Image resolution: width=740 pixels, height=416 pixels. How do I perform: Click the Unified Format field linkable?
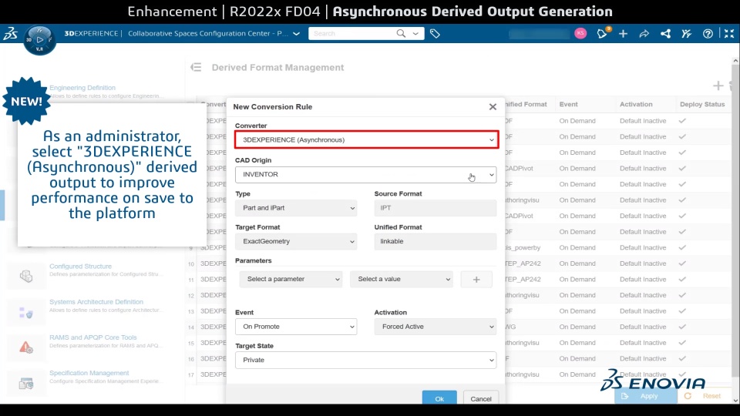[435, 241]
